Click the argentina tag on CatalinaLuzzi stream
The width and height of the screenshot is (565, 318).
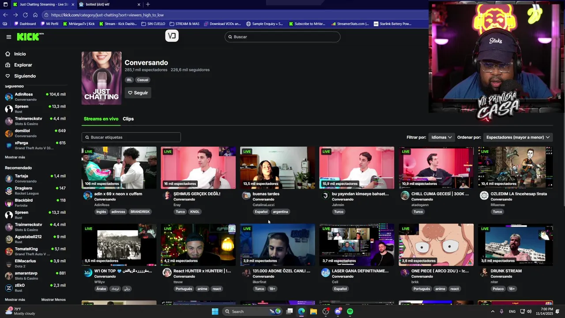[280, 212]
